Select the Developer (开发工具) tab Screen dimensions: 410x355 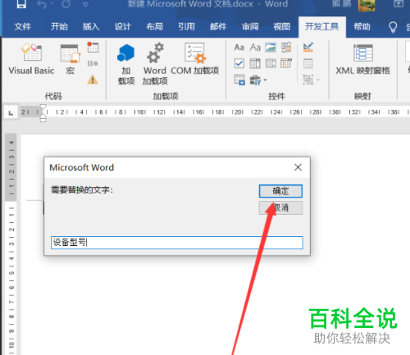coord(322,26)
